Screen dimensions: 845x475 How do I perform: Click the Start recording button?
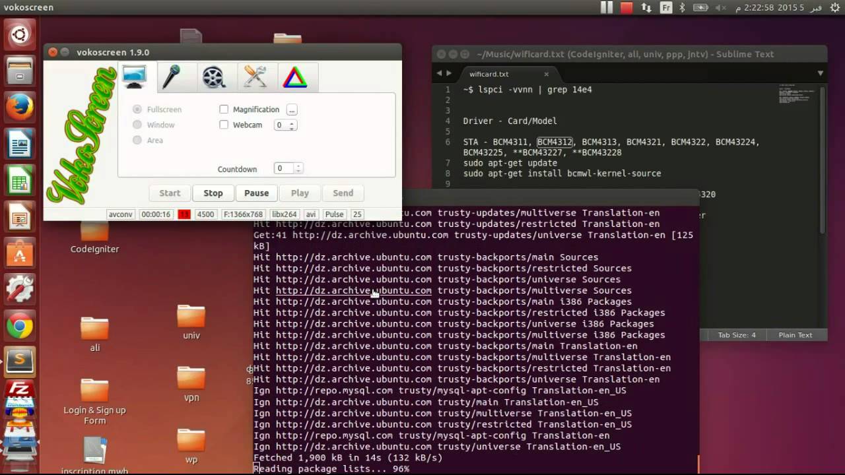click(x=170, y=193)
